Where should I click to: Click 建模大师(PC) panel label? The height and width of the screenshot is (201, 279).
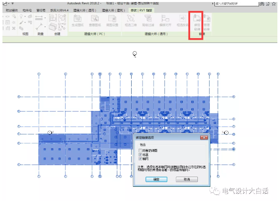tap(95, 34)
